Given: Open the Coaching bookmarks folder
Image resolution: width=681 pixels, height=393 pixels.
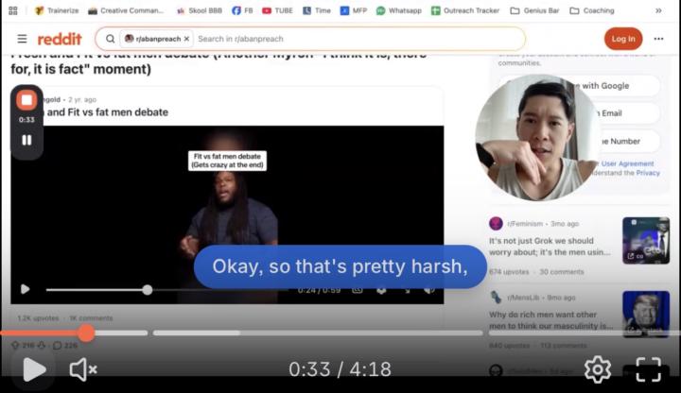Looking at the screenshot, I should [592, 10].
